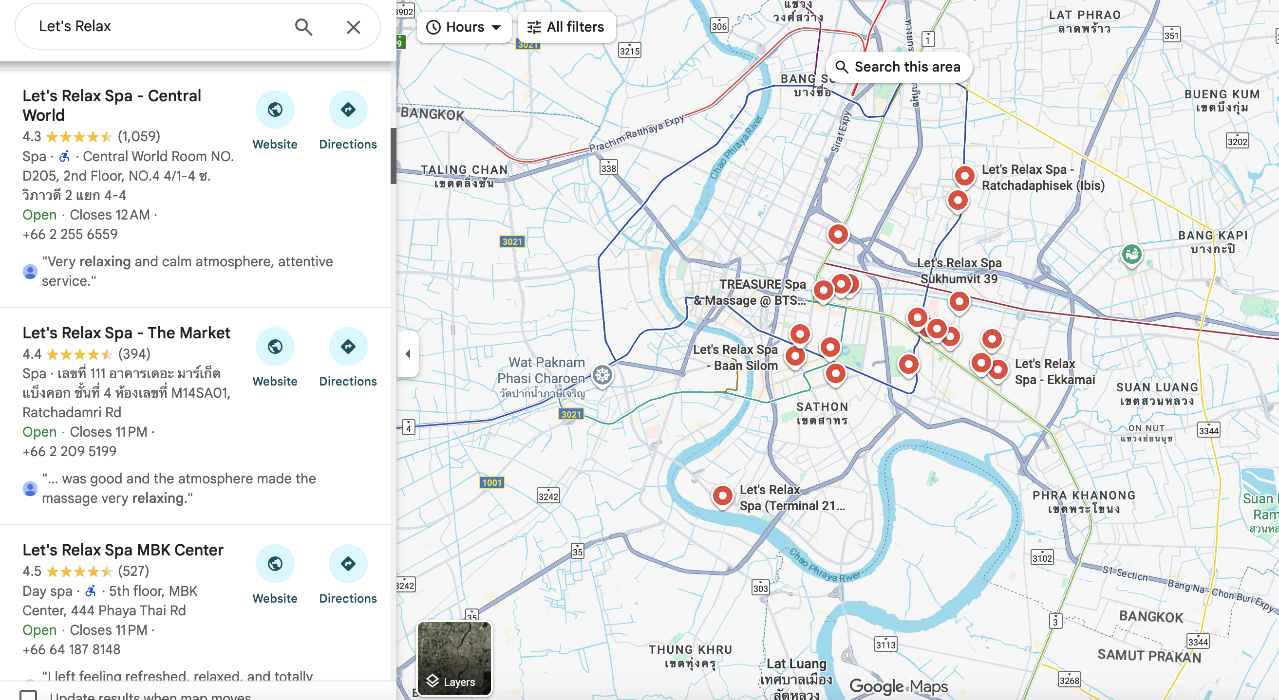Screen dimensions: 1279x700
Task: Click the Wat Paknam Phasi Charoen temple marker
Action: click(602, 374)
